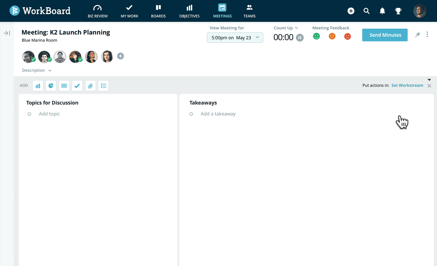Expand the Count Up timer dropdown

[286, 28]
